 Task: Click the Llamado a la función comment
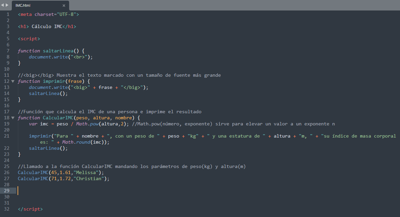pos(132,166)
